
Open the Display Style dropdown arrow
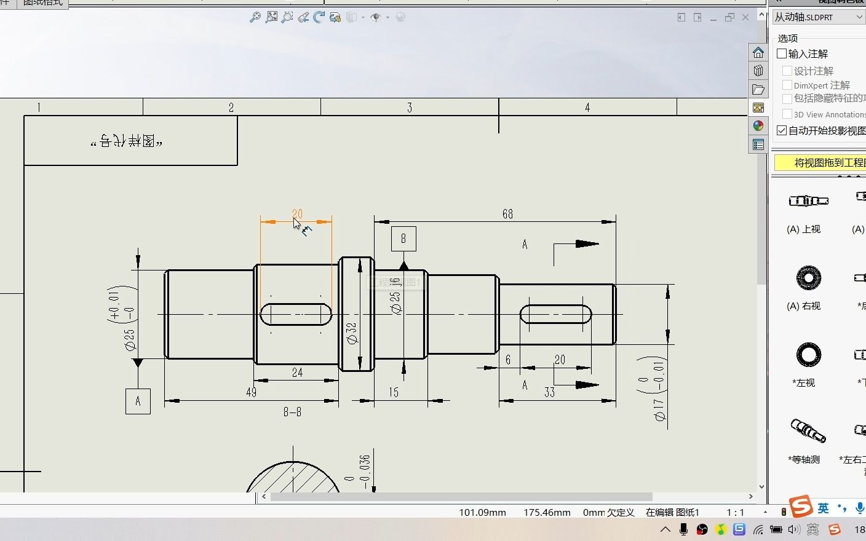click(x=363, y=17)
